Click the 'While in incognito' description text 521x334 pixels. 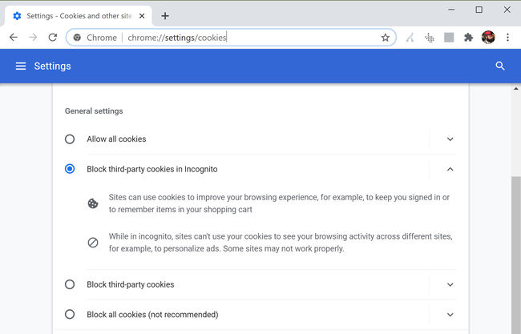pos(281,243)
